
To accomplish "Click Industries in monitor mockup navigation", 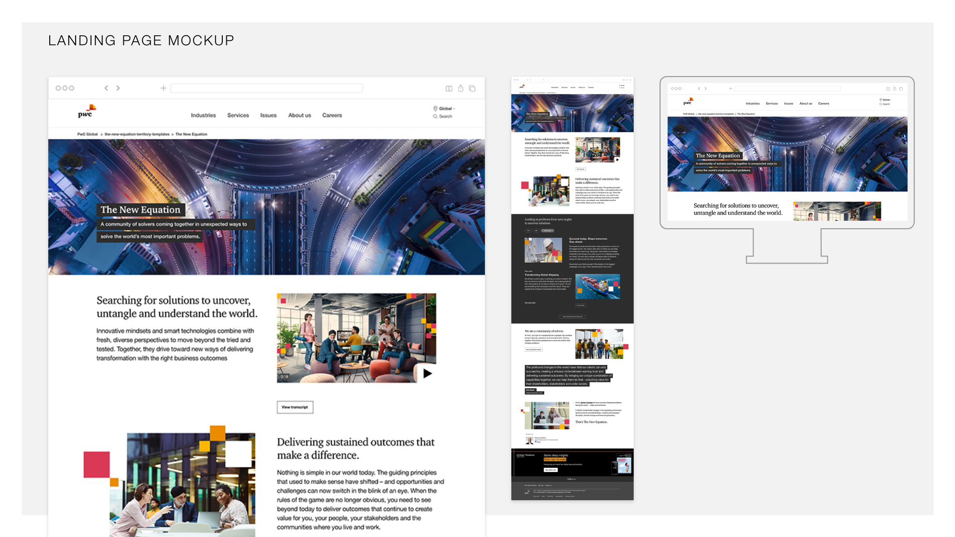I will coord(753,103).
